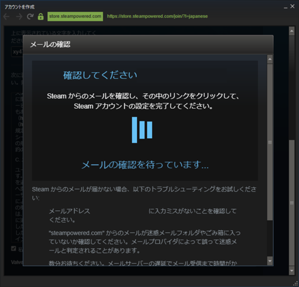Viewport: 299px width, 287px height.
Task: Toggle the agreement checkbox behind the dialog
Action: 14,249
